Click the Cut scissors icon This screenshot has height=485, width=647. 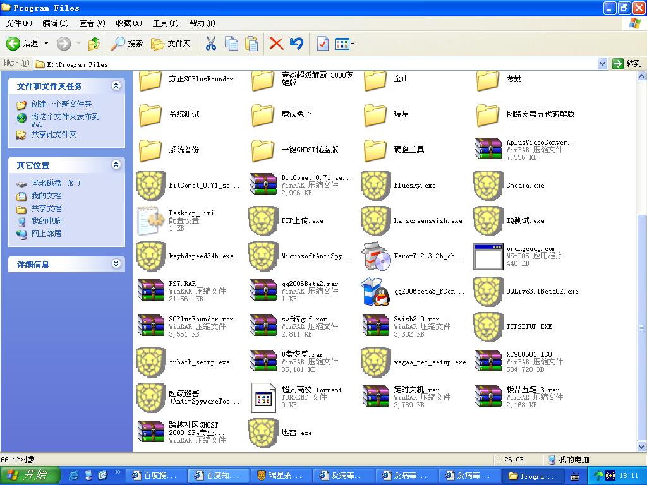tap(211, 44)
